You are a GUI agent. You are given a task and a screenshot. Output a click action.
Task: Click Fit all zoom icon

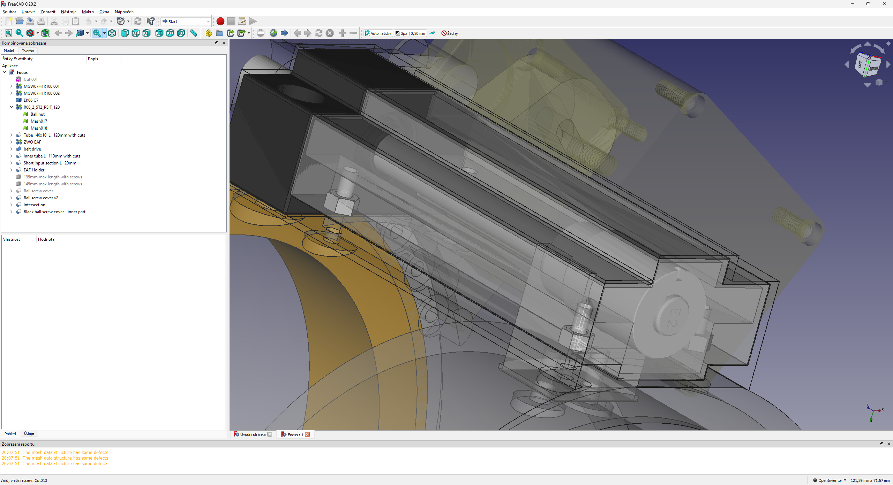[x=8, y=33]
